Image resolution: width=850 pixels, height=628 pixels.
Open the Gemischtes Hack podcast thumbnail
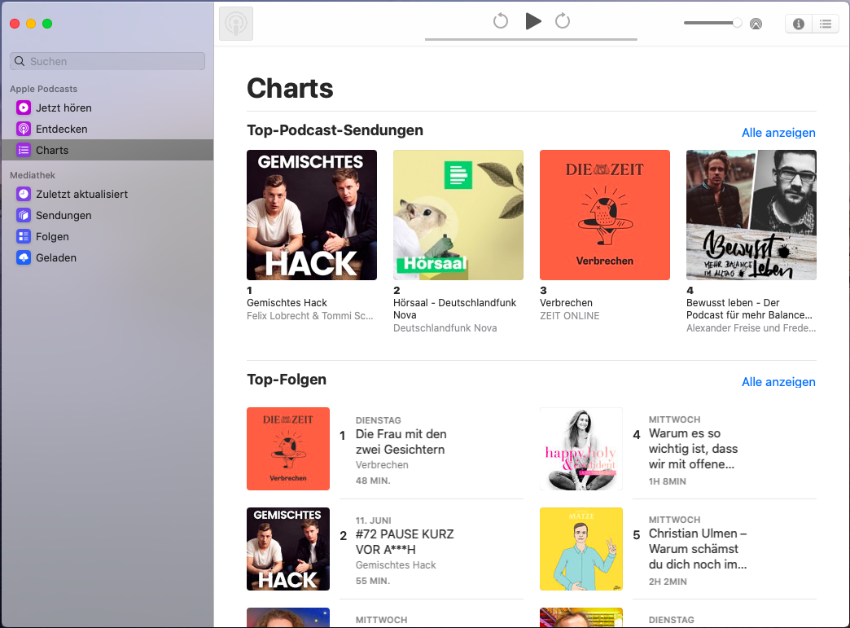click(312, 215)
